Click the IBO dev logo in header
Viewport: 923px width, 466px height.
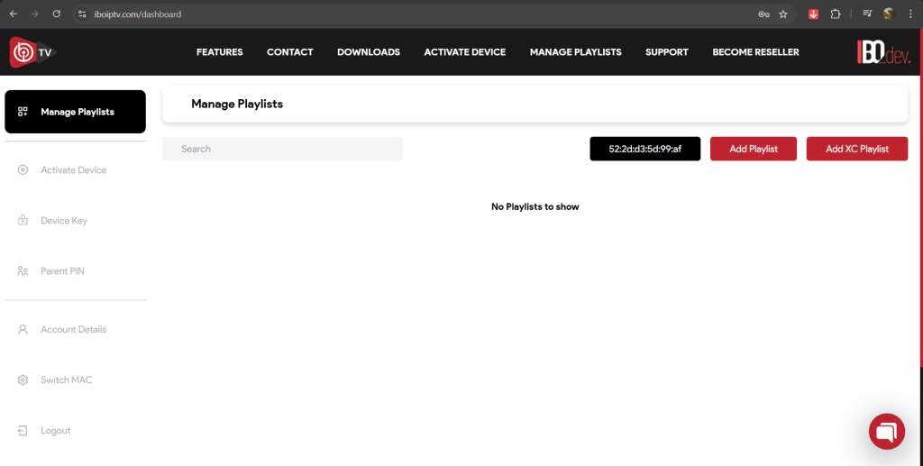click(883, 52)
